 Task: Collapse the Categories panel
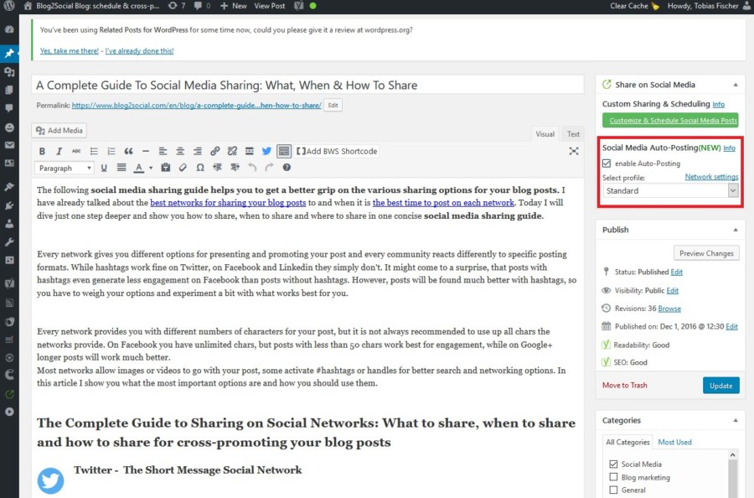pyautogui.click(x=736, y=421)
